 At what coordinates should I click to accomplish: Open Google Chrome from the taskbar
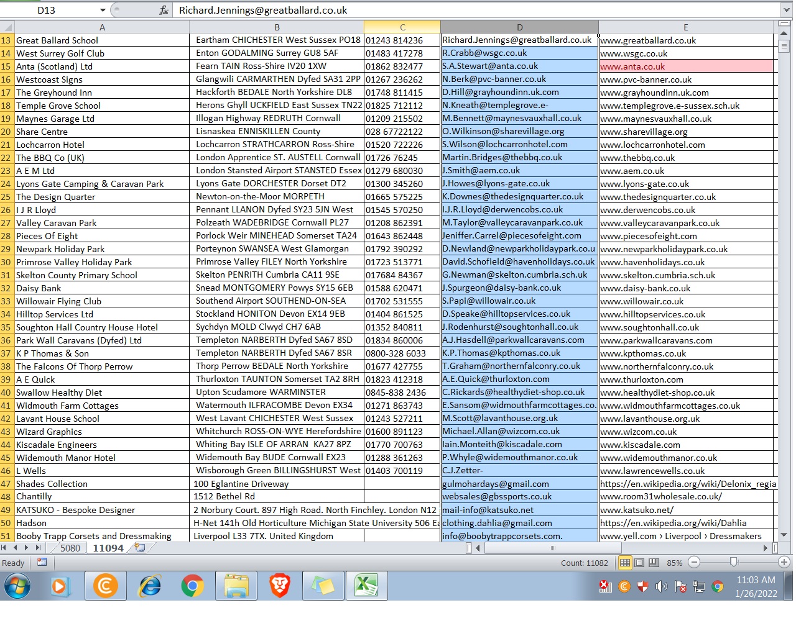pyautogui.click(x=193, y=586)
